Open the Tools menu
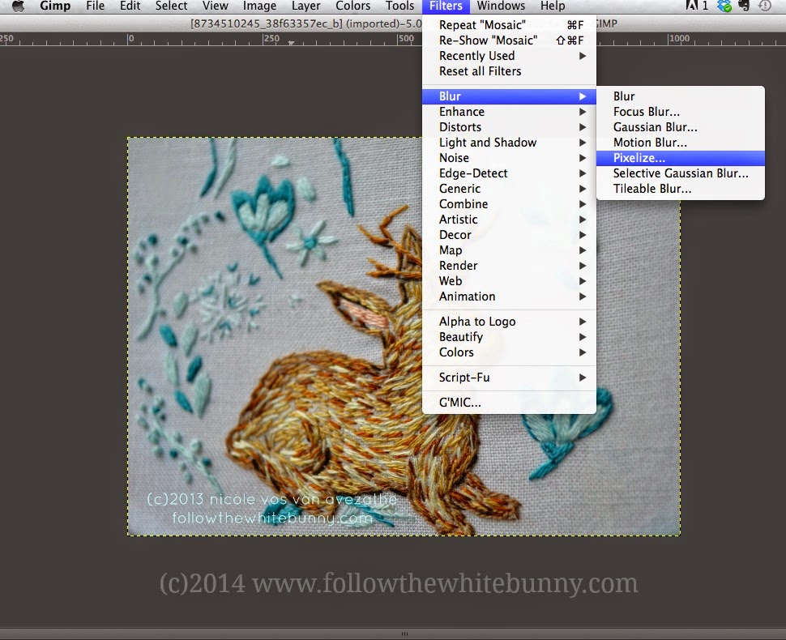Image resolution: width=786 pixels, height=640 pixels. tap(399, 6)
